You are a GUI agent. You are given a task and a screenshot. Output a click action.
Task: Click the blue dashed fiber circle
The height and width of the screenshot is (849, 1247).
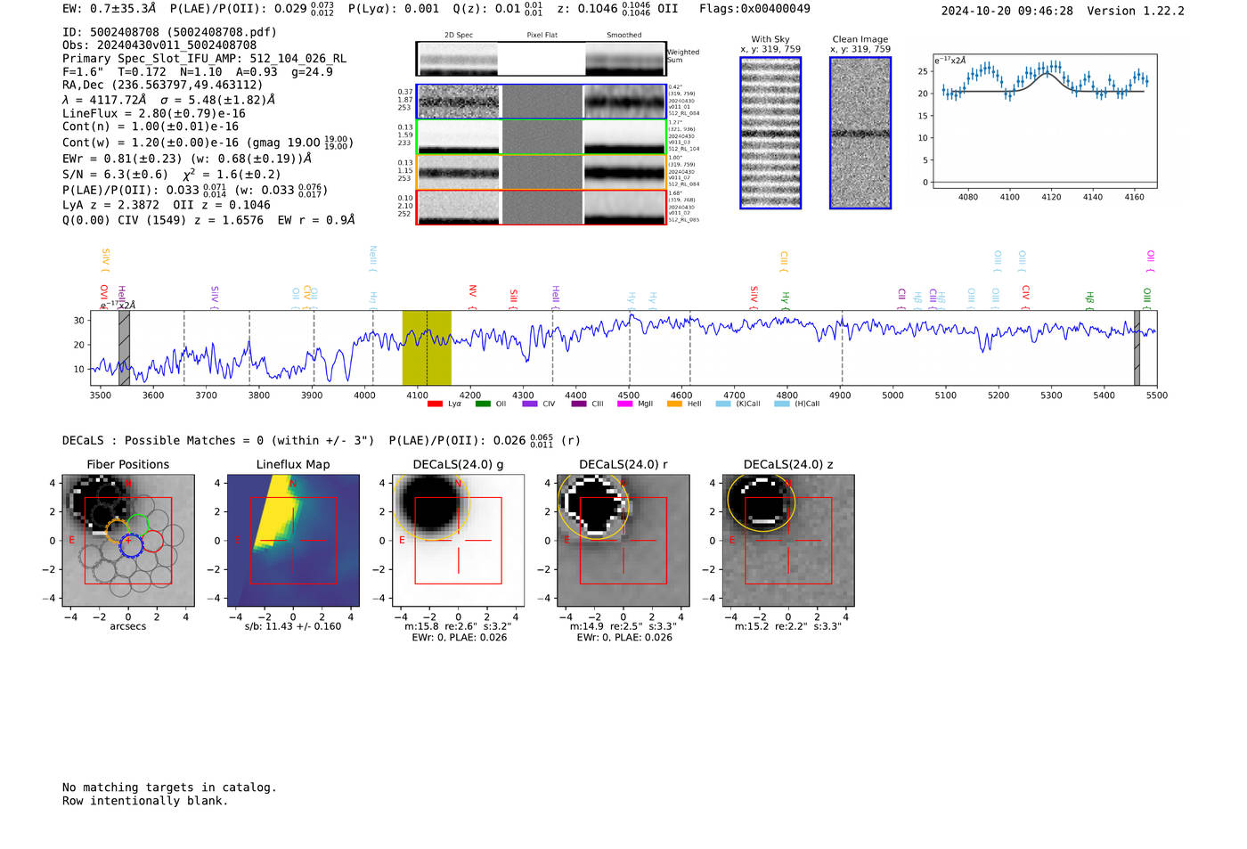point(131,546)
